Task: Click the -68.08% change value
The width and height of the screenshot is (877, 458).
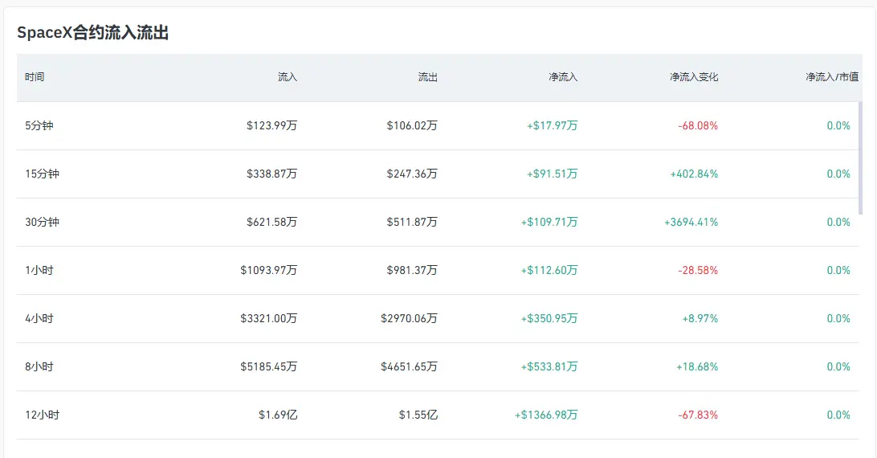Action: point(698,125)
